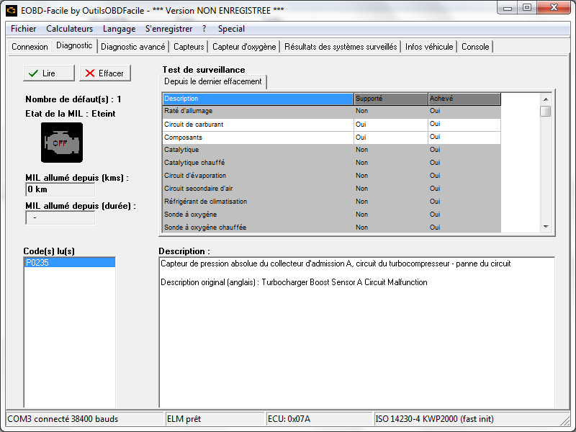Select the Circuit secondaire d'air row
The height and width of the screenshot is (432, 576).
click(x=331, y=189)
